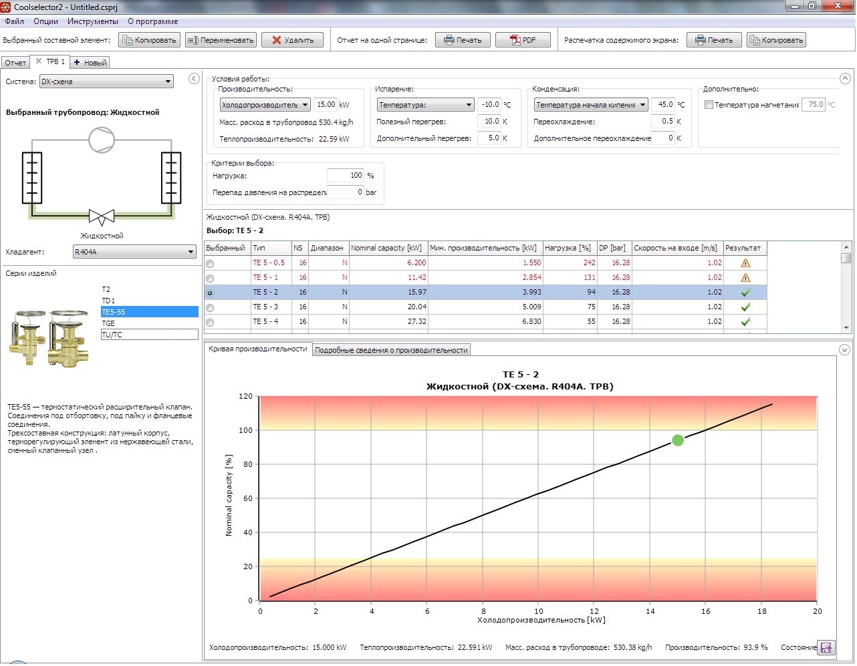
Task: Switch to Подробные сведения о производительности tab
Action: [391, 350]
